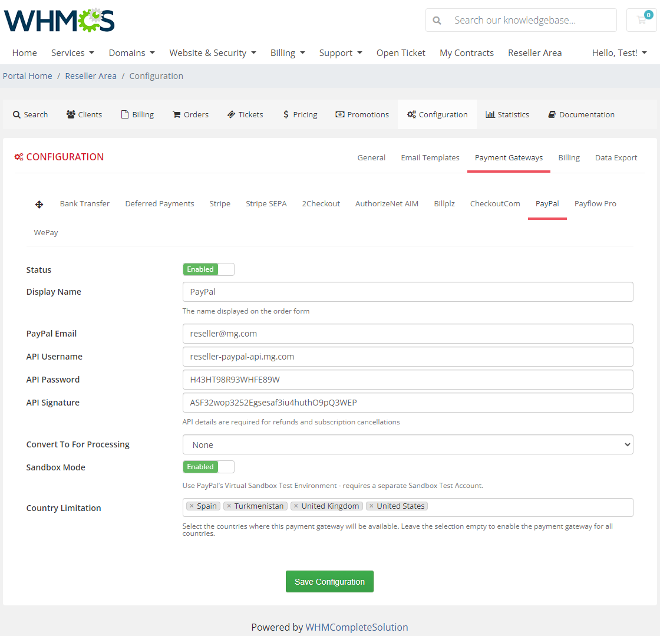660x636 pixels.
Task: Select the PayPal gateway tab
Action: 547,204
